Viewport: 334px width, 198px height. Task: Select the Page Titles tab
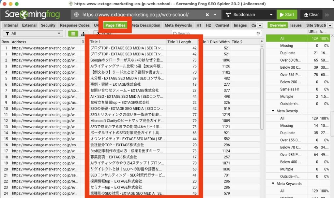pos(115,25)
